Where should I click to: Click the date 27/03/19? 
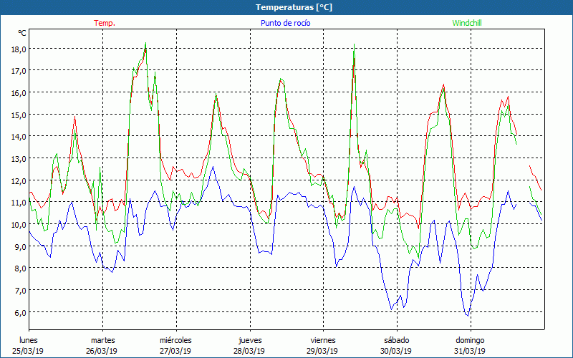click(175, 351)
